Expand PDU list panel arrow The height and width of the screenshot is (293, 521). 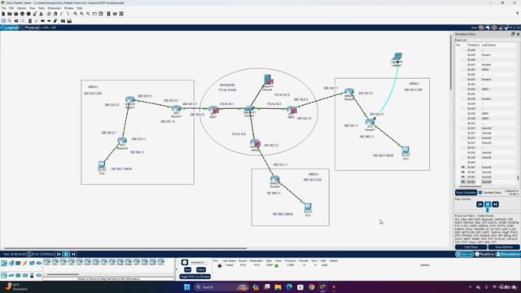177,269
